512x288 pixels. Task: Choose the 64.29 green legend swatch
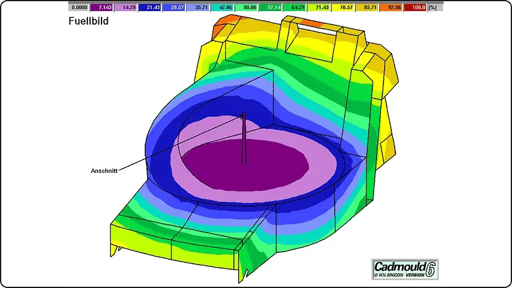pos(295,7)
